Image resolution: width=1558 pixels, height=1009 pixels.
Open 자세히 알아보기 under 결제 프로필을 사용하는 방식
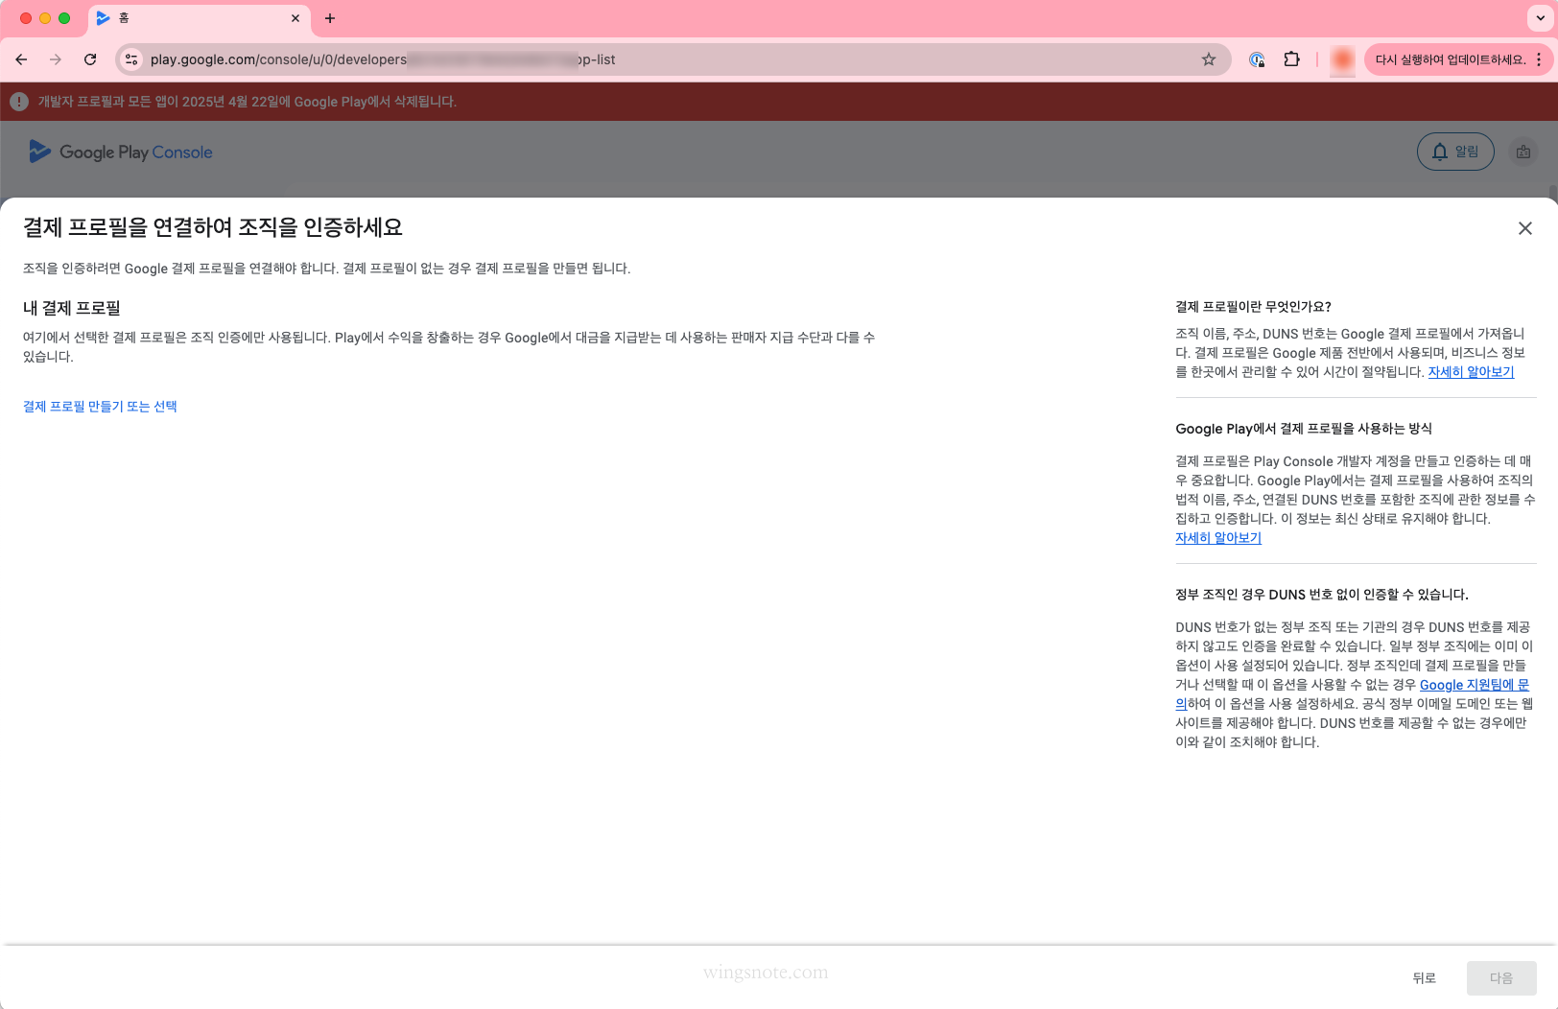pos(1218,538)
